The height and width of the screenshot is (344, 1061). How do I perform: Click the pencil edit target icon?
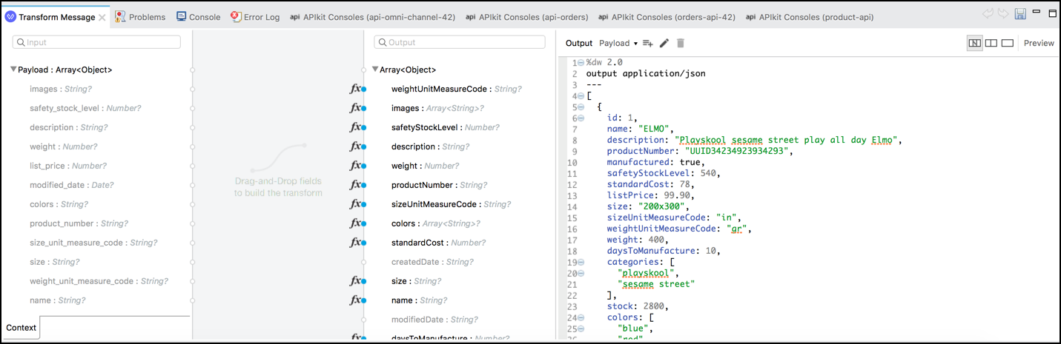click(x=664, y=43)
